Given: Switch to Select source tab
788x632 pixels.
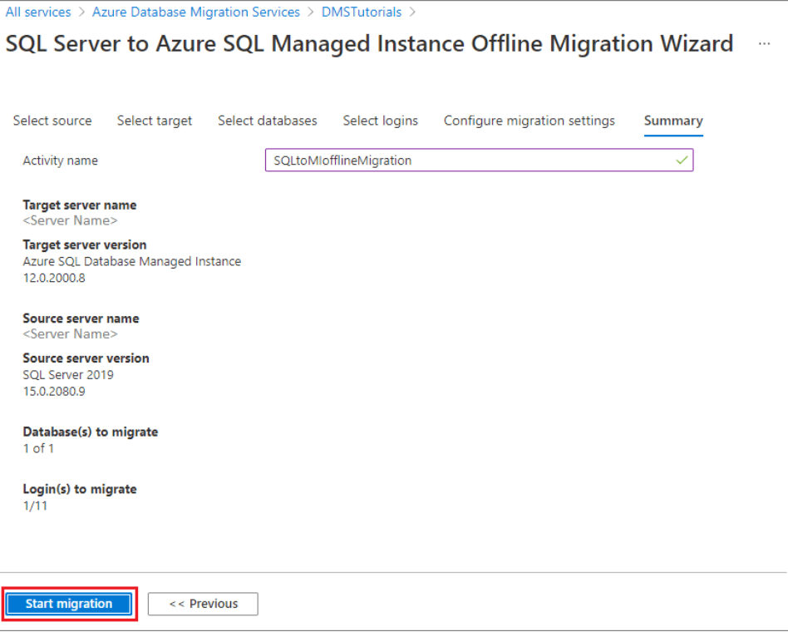Looking at the screenshot, I should 52,121.
